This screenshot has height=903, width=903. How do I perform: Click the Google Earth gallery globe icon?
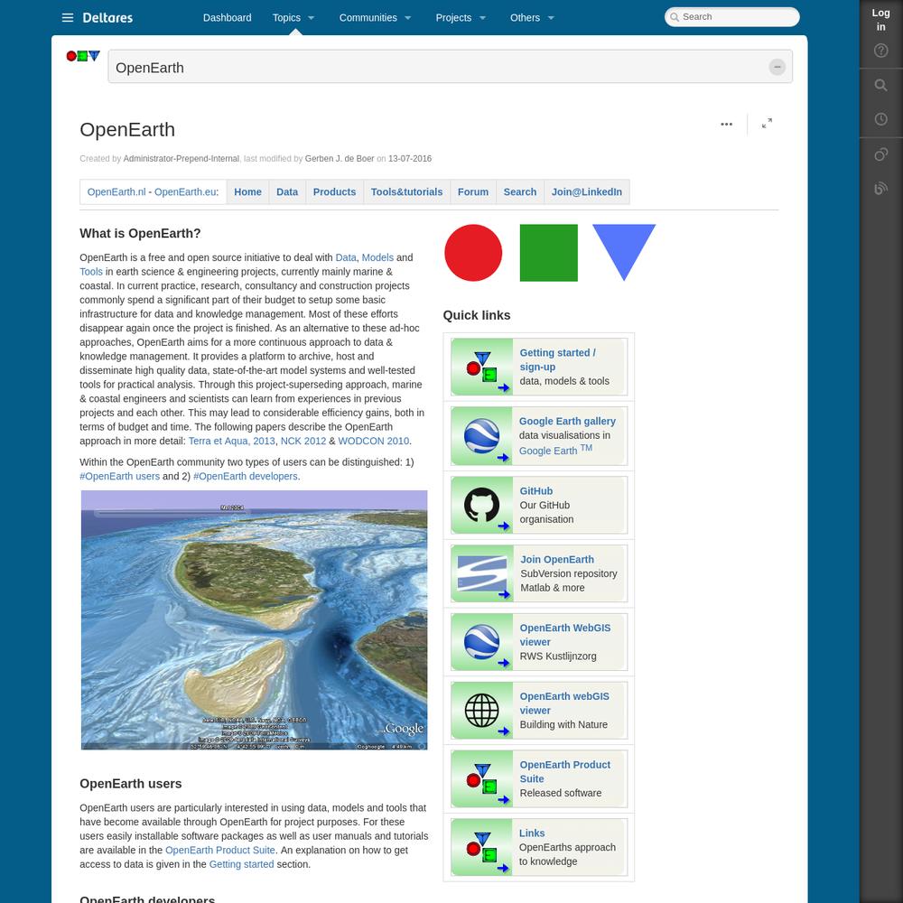481,436
